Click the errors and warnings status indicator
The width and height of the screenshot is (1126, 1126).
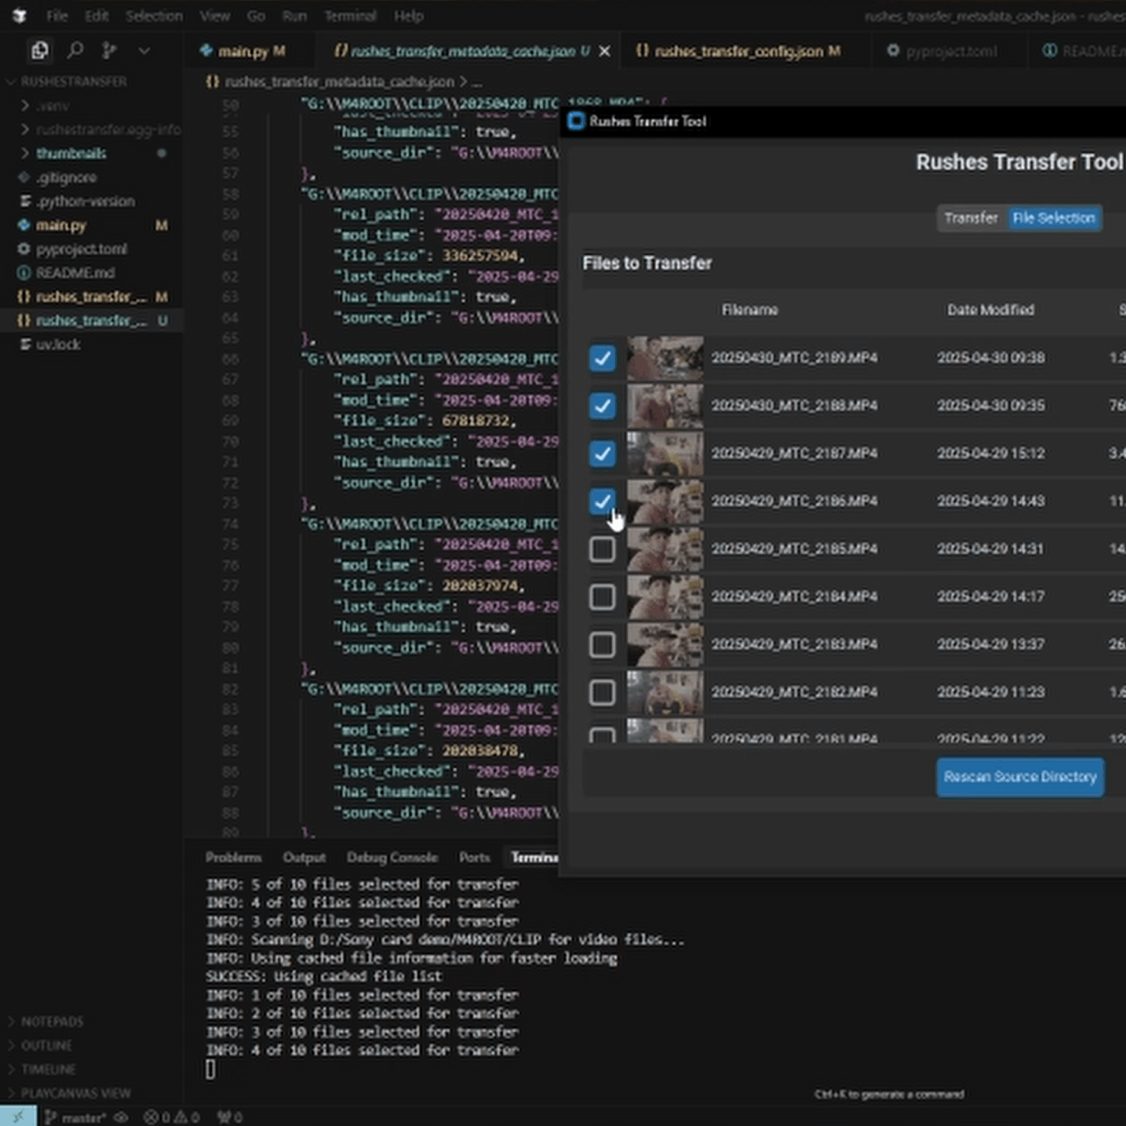171,1117
